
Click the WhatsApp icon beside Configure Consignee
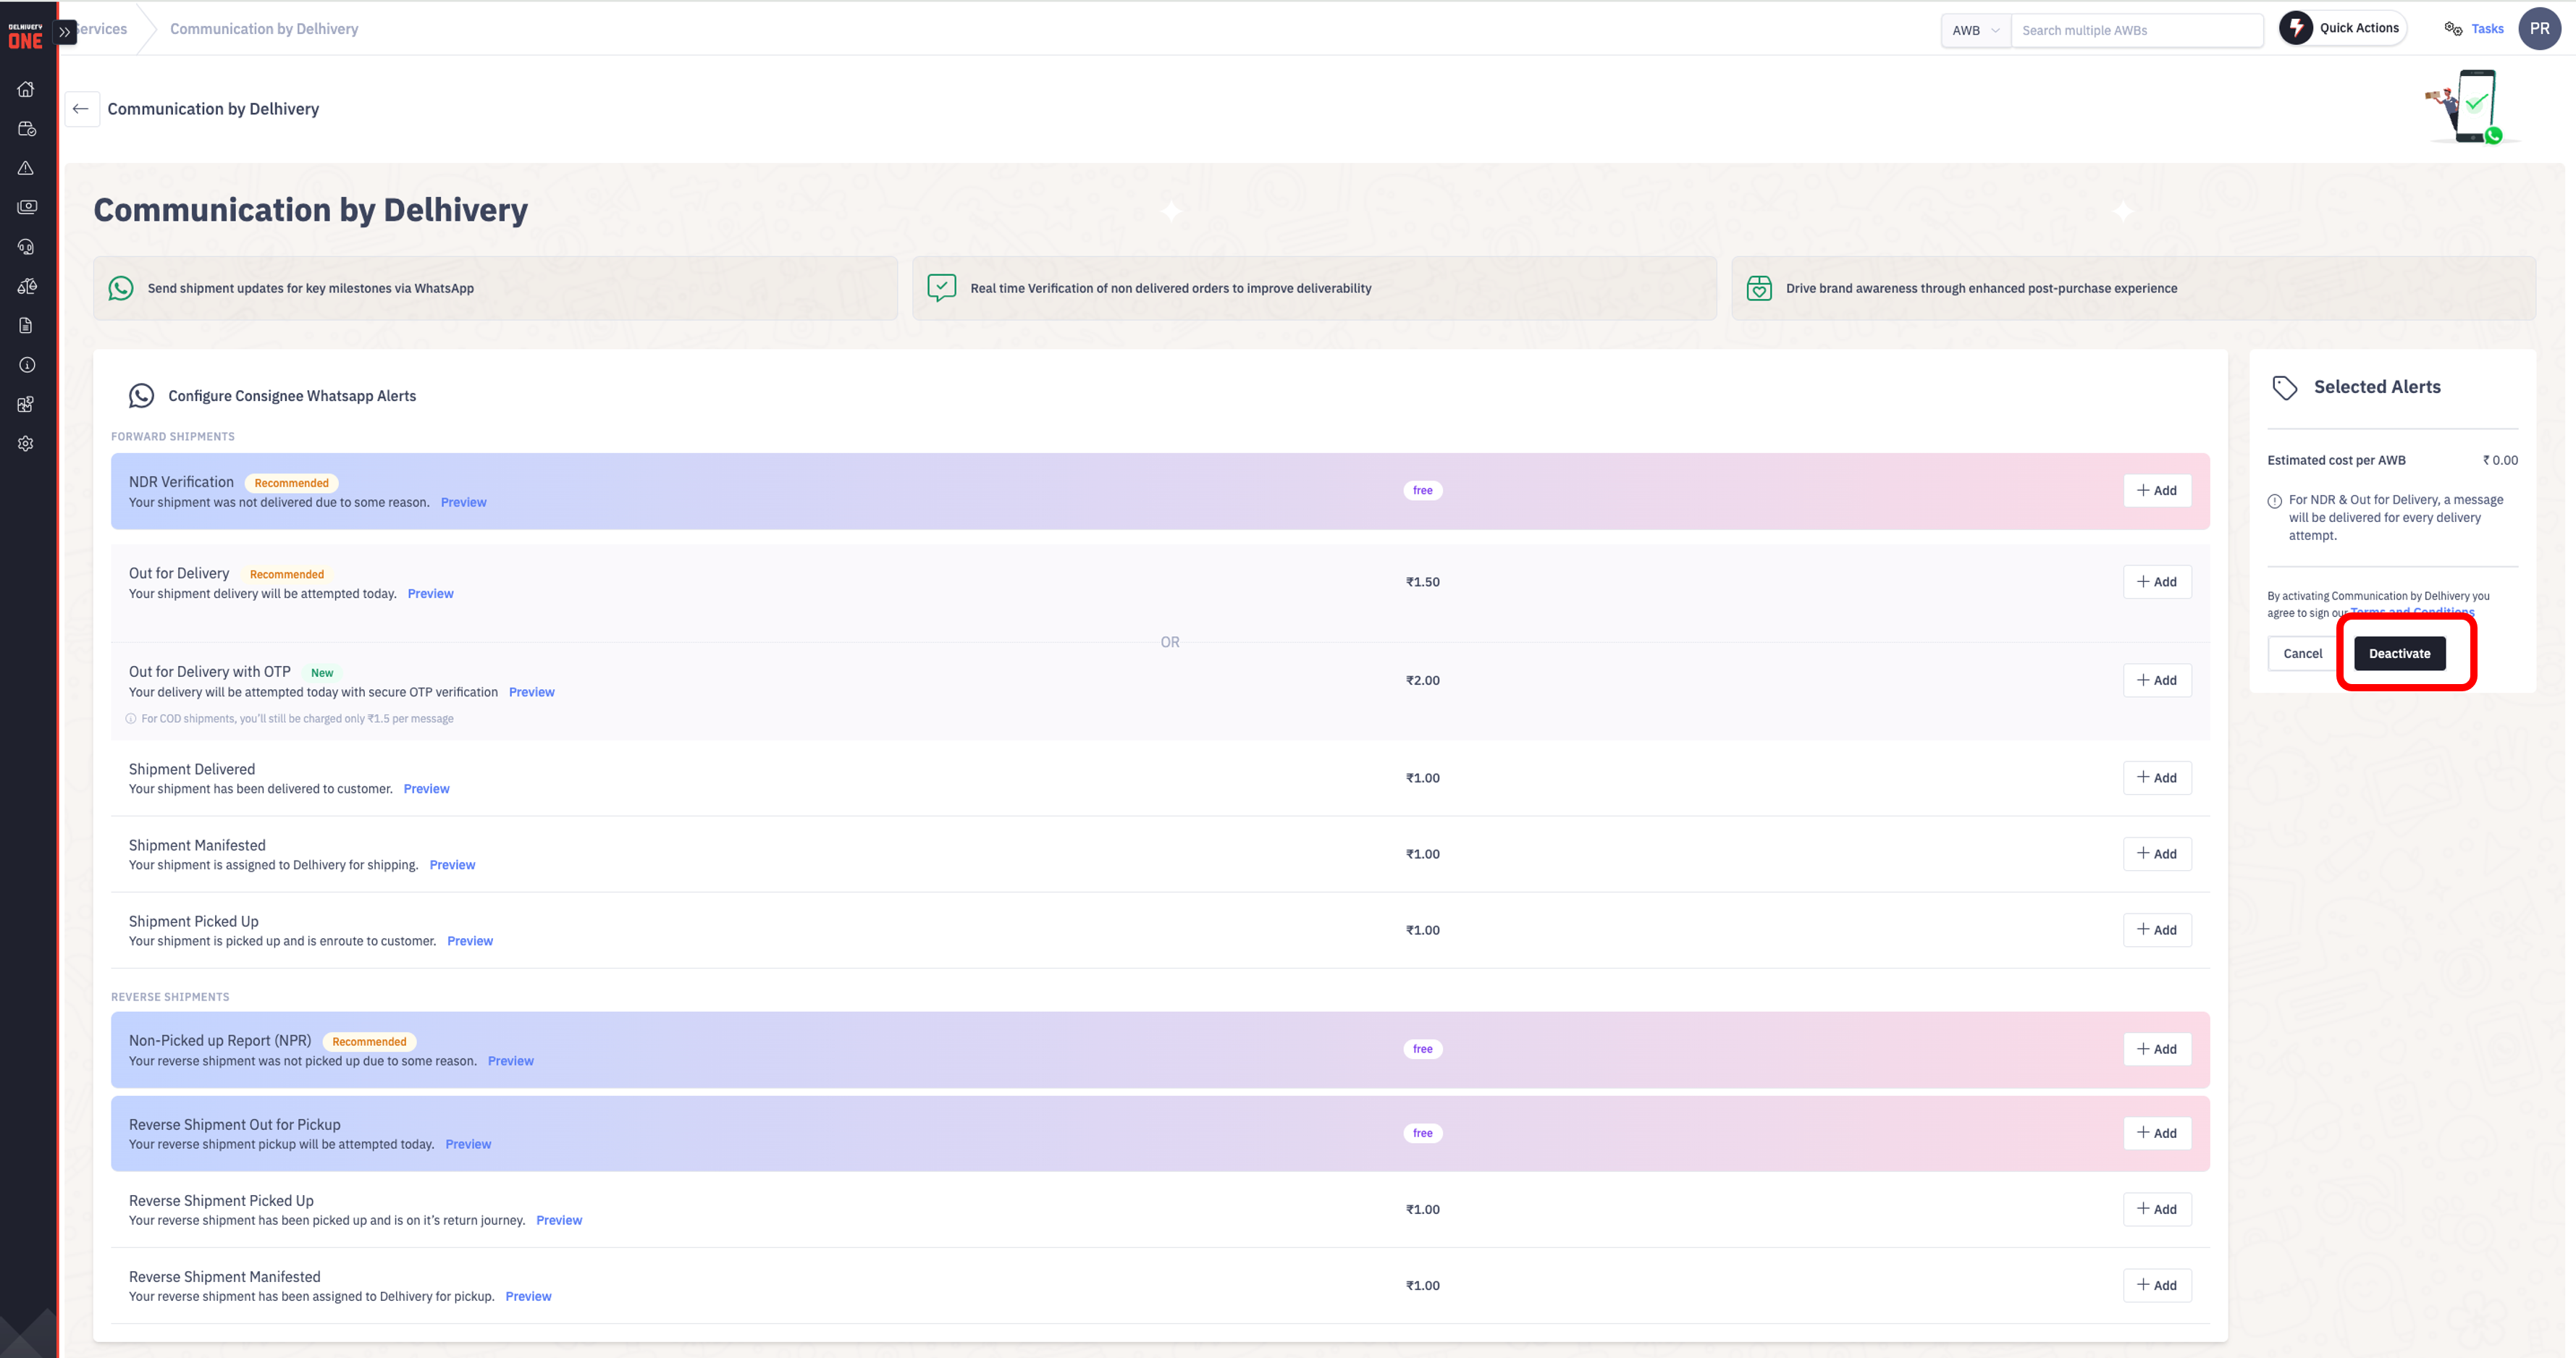pyautogui.click(x=141, y=396)
